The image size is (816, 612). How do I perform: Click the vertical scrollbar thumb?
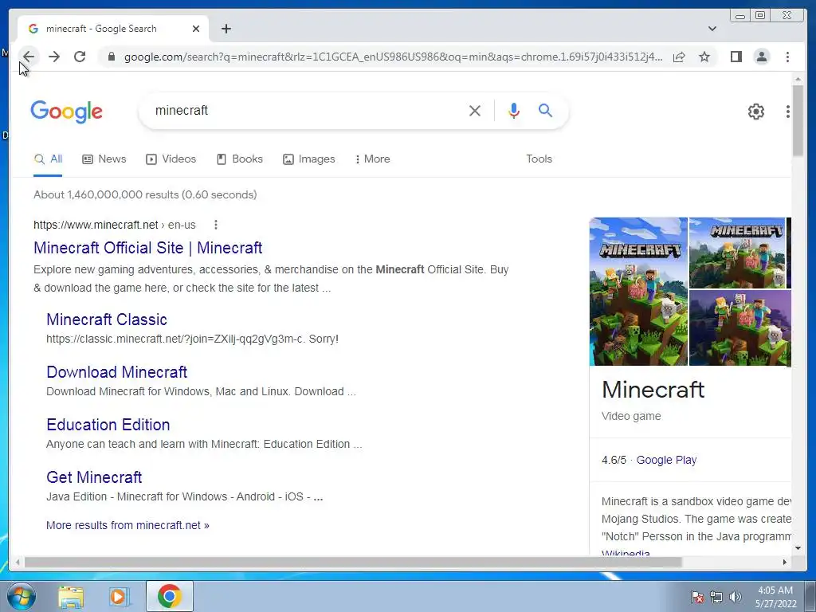[x=798, y=121]
